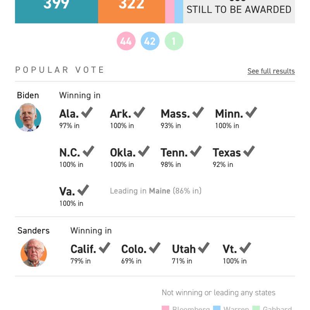Select the green 1 delegate circle

point(174,41)
